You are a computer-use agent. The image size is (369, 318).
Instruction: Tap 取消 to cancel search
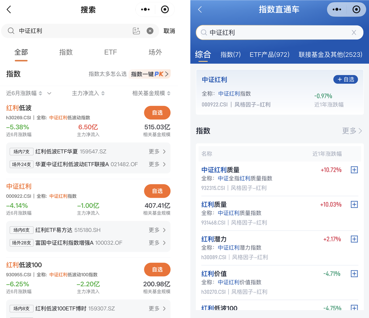169,31
